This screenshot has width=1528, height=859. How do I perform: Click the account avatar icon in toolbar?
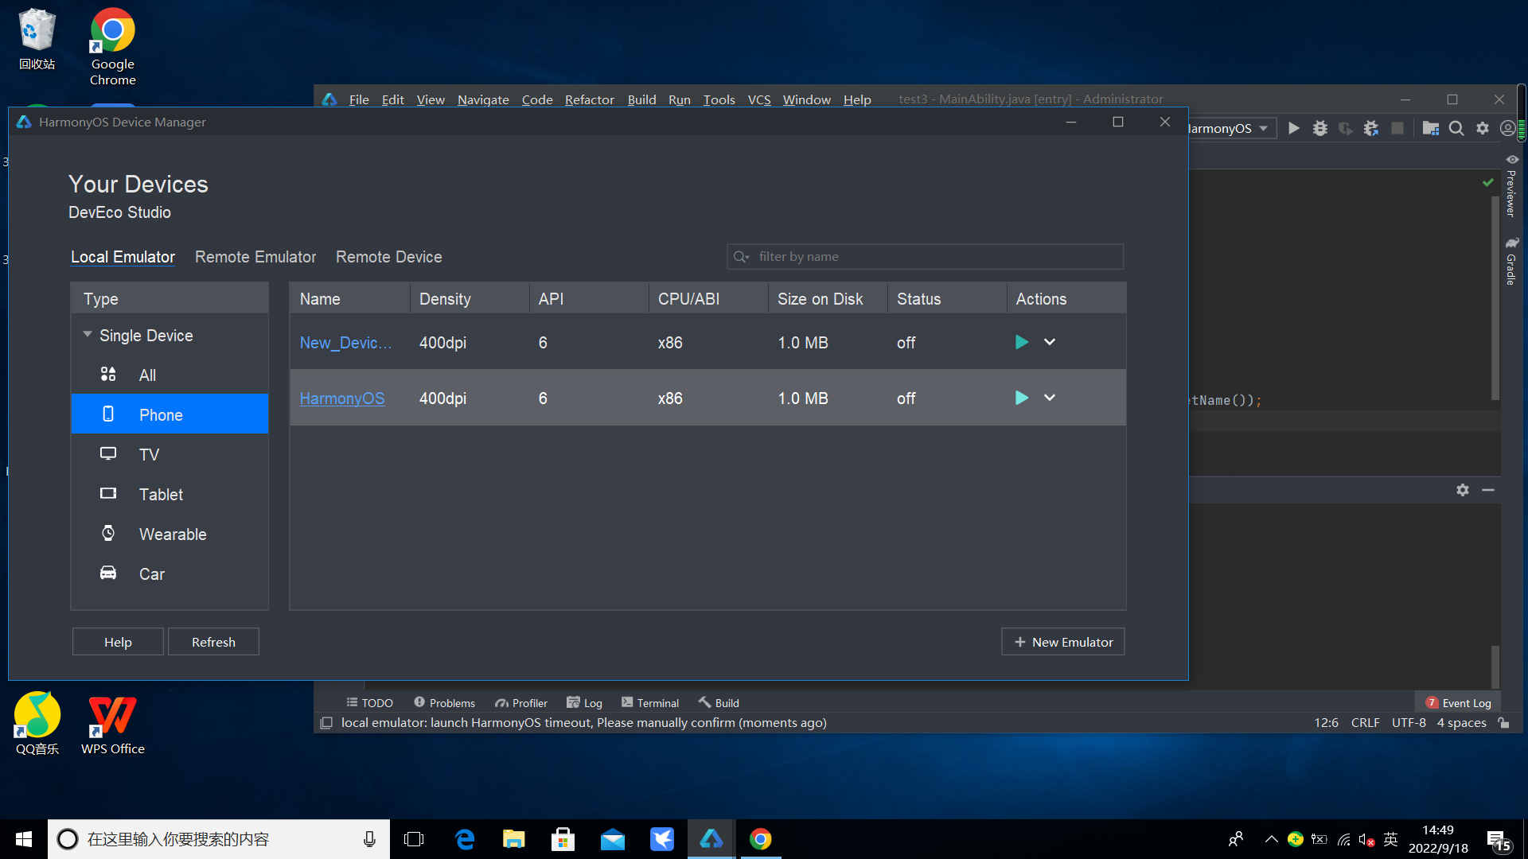point(1507,128)
